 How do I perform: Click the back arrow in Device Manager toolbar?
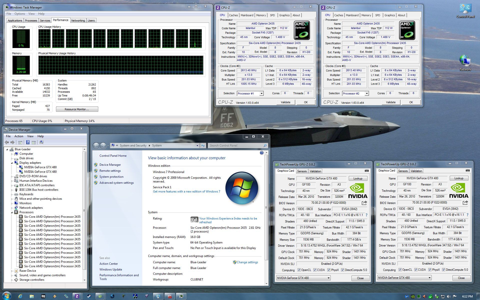pyautogui.click(x=7, y=142)
